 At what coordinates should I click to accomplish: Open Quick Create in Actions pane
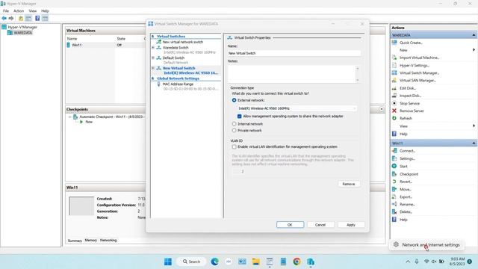(x=411, y=43)
